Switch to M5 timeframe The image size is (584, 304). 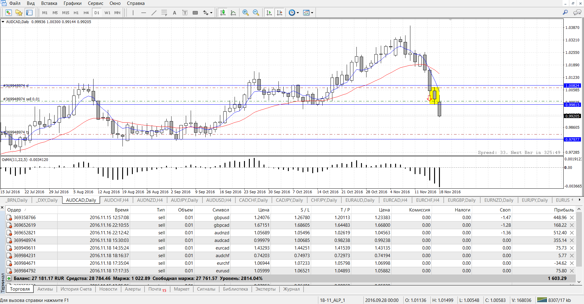tap(55, 12)
